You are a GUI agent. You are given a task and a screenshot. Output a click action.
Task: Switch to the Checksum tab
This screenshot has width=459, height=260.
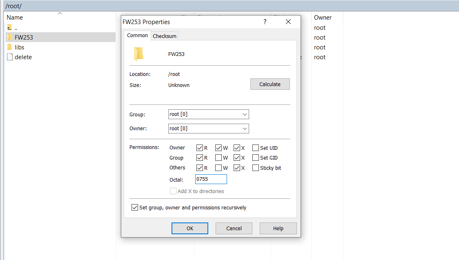coord(165,36)
